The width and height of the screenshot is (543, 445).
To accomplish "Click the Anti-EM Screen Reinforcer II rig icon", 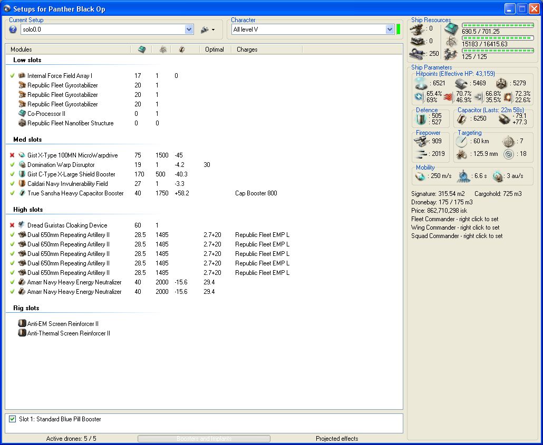I will coord(22,323).
